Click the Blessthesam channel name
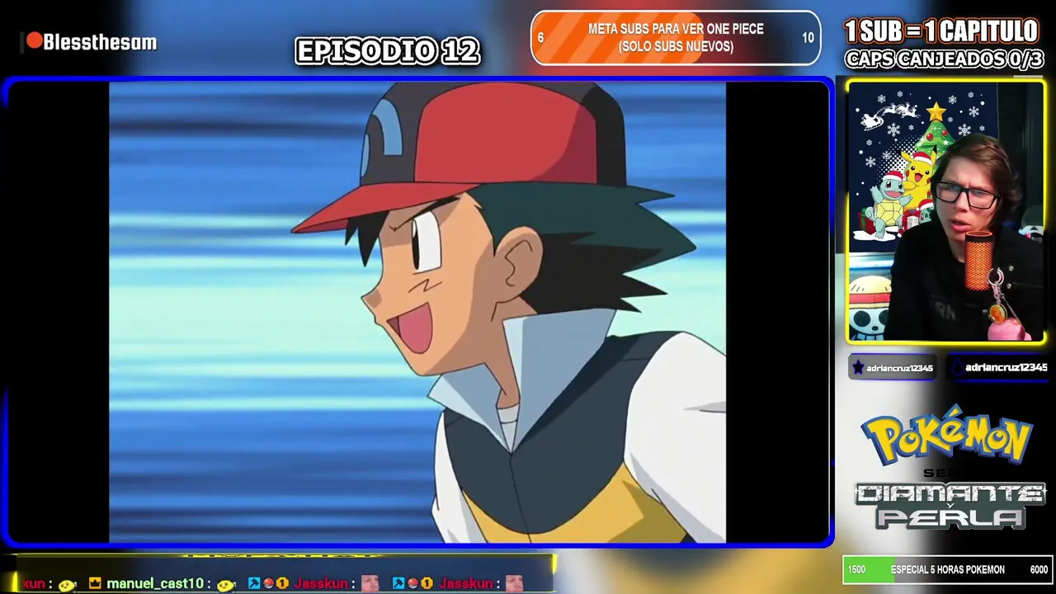Viewport: 1056px width, 594px height. point(100,42)
